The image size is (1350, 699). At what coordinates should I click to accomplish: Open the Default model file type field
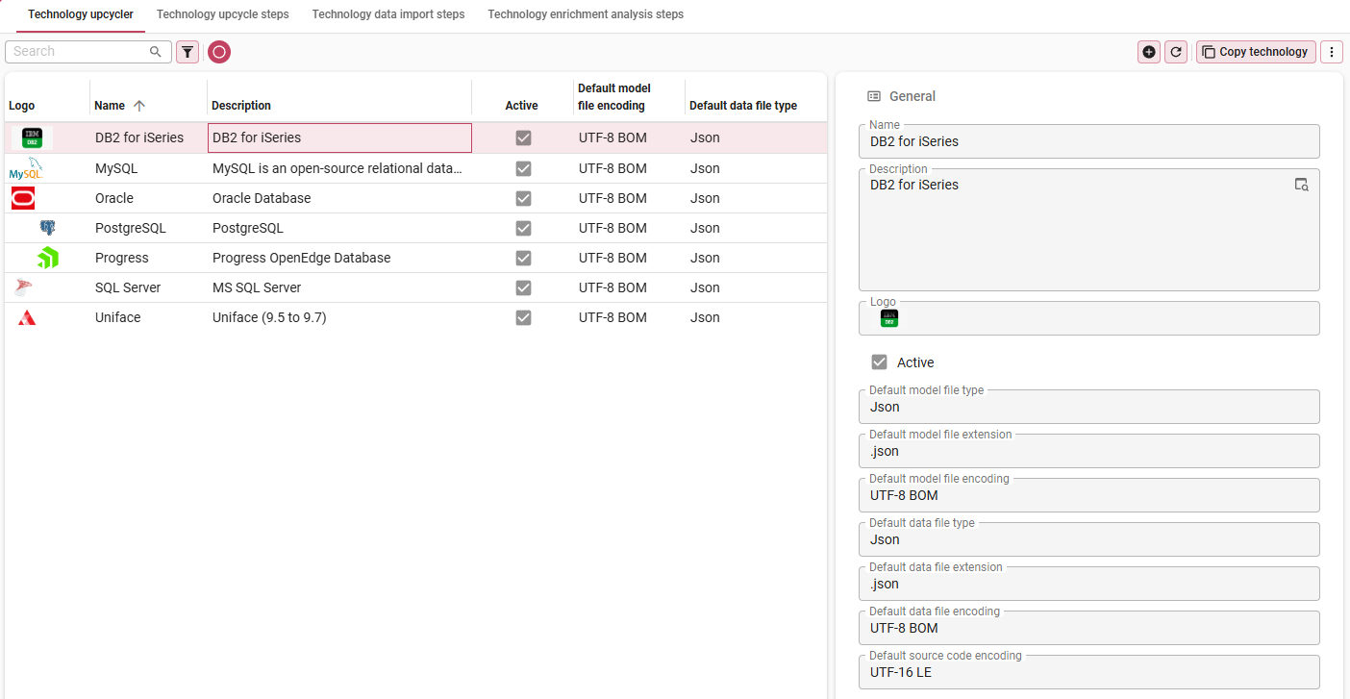1088,407
